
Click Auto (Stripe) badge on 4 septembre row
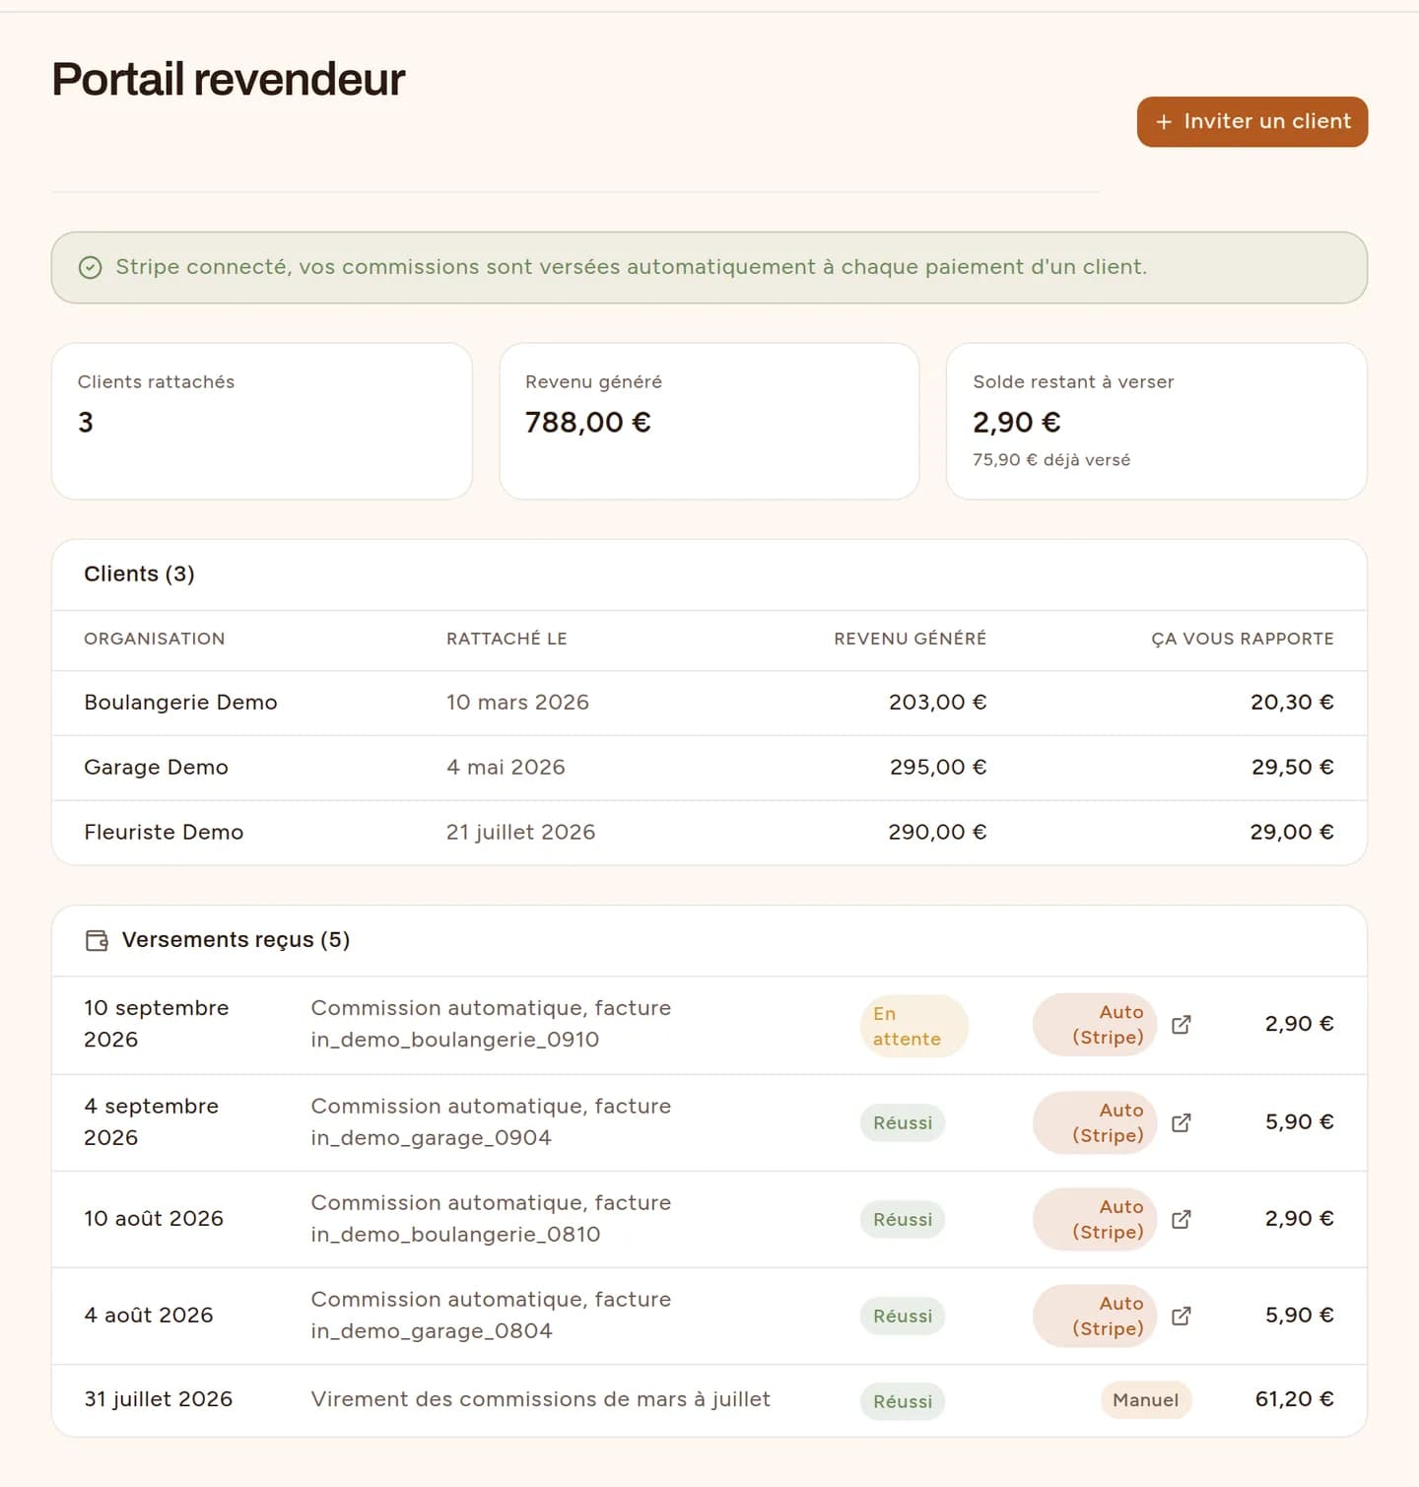(x=1095, y=1122)
